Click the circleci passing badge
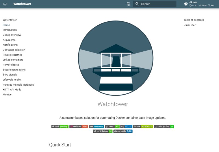Viewport: 219px width, 152px height. 60,127
